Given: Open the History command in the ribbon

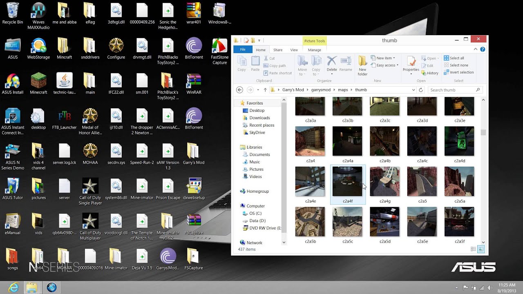Looking at the screenshot, I should [430, 73].
